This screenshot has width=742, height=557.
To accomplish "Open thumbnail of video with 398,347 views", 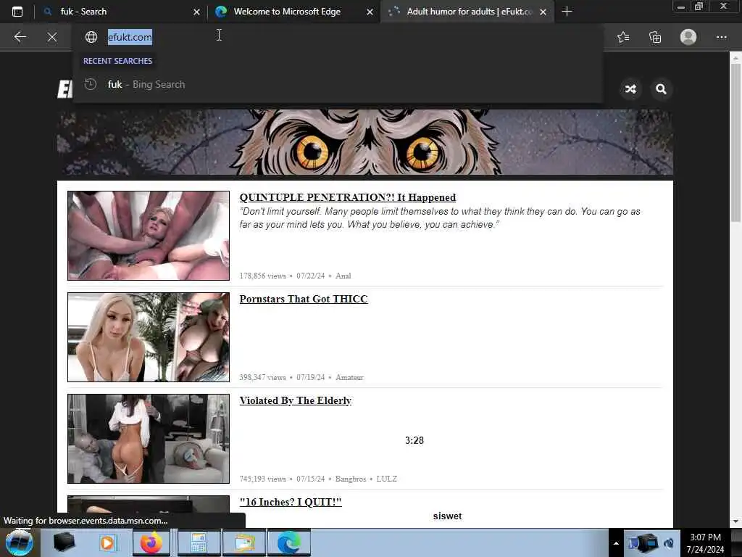I will [149, 337].
